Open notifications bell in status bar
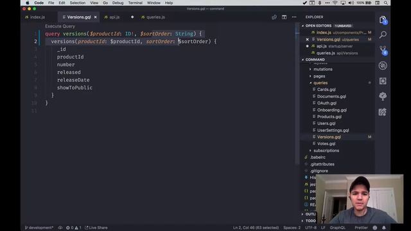 (384, 228)
